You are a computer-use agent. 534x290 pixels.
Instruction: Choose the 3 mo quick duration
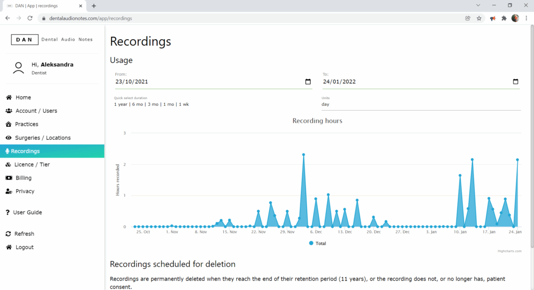pos(153,104)
